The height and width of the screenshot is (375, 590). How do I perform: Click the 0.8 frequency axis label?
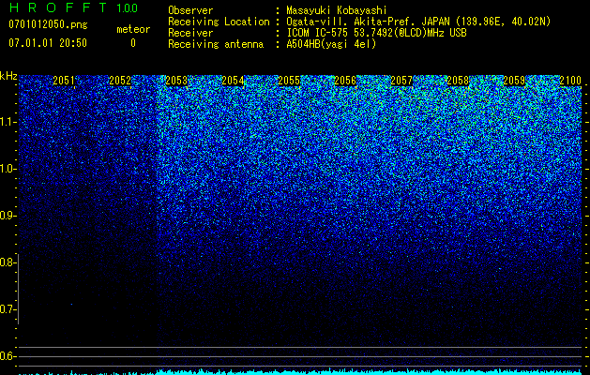click(8, 262)
